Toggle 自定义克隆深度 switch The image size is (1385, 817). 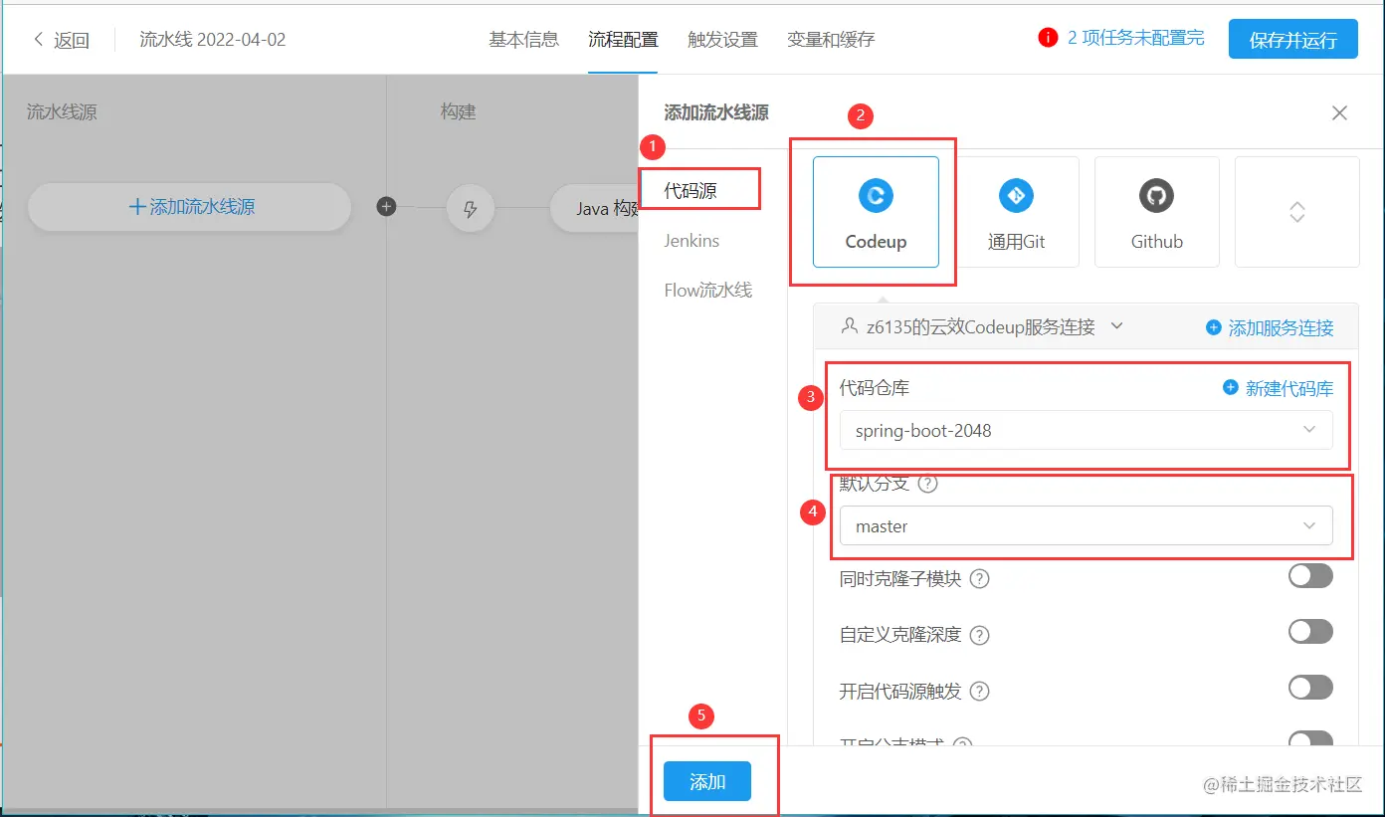[x=1310, y=632]
